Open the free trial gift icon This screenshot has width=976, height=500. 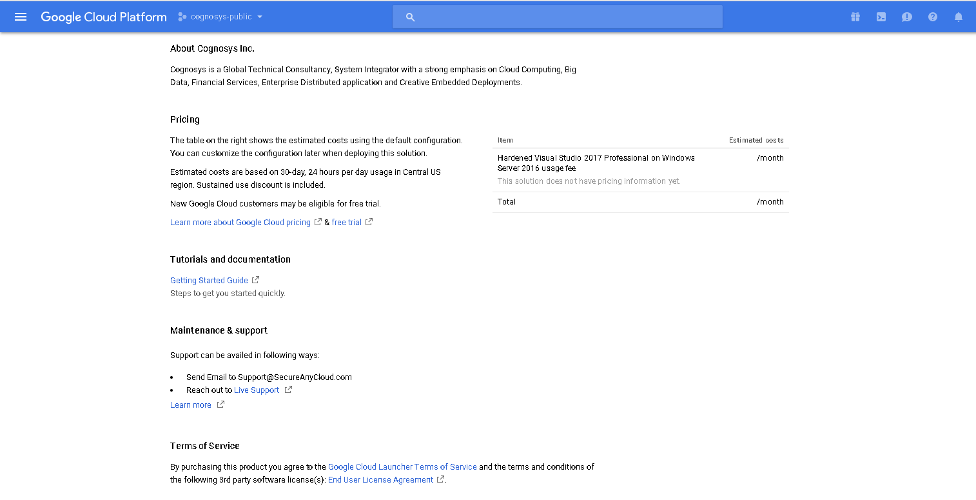click(855, 17)
